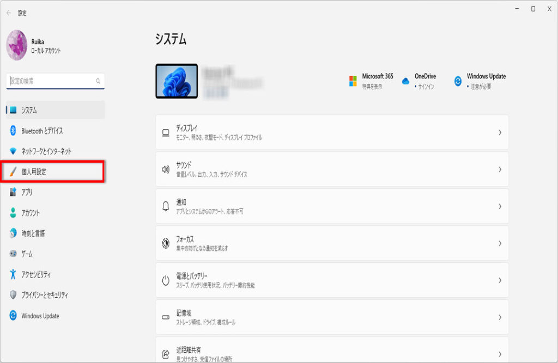Open Windows Update from the sidebar

(40, 316)
